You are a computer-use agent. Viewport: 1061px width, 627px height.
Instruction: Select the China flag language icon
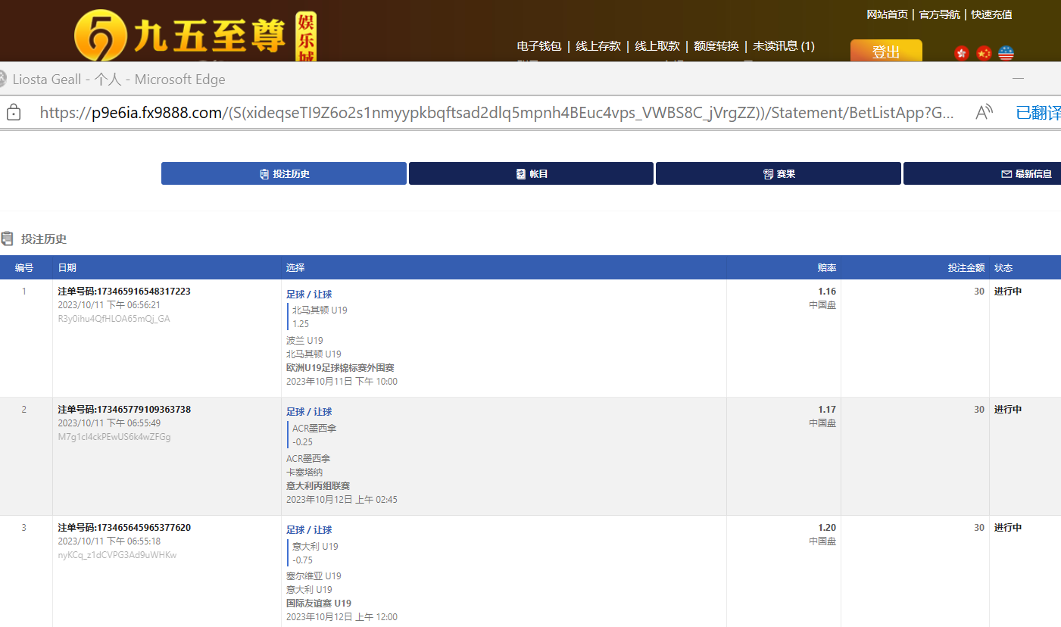(984, 53)
